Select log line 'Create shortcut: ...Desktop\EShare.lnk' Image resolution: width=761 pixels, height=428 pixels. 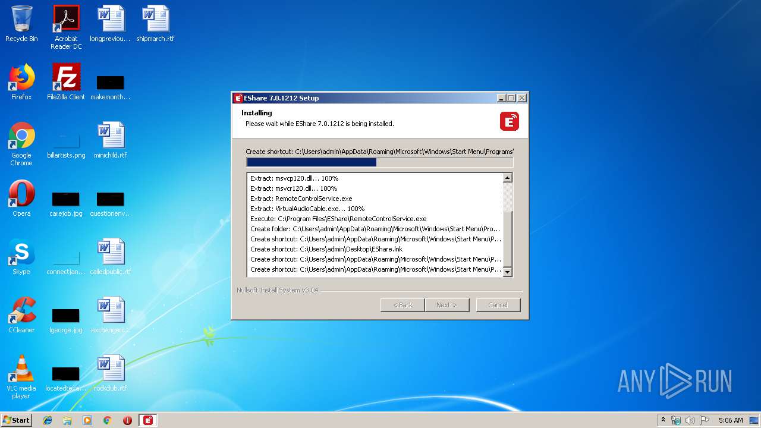(326, 249)
